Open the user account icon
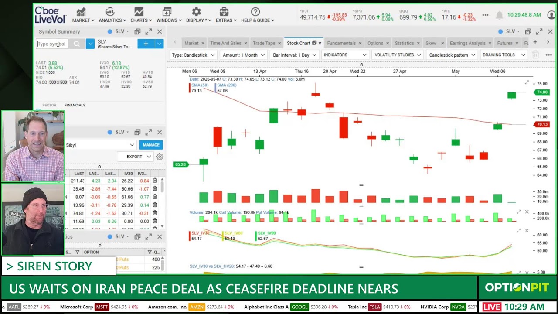The width and height of the screenshot is (558, 314). pos(551,15)
